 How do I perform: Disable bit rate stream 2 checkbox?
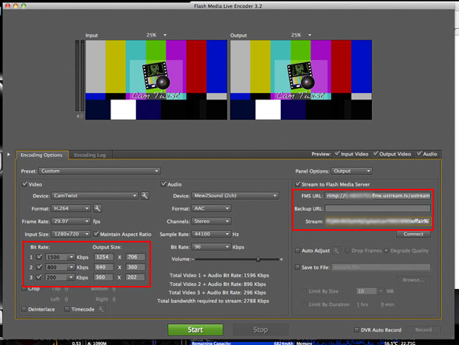pyautogui.click(x=39, y=267)
